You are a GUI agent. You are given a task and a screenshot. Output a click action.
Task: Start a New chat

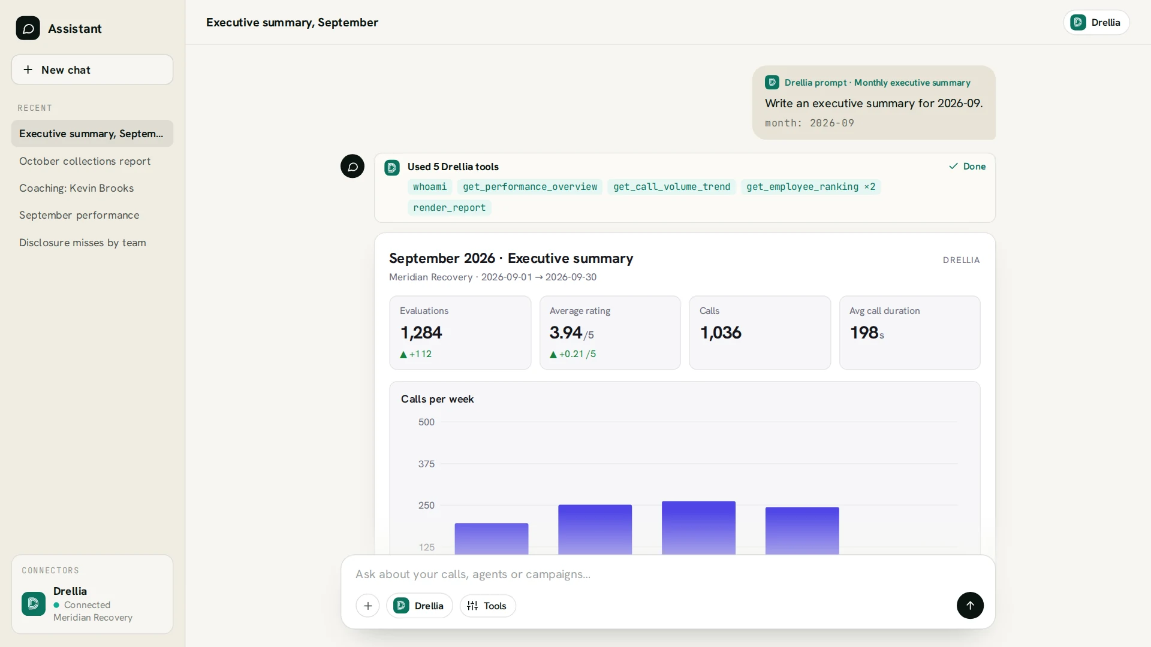pyautogui.click(x=92, y=69)
